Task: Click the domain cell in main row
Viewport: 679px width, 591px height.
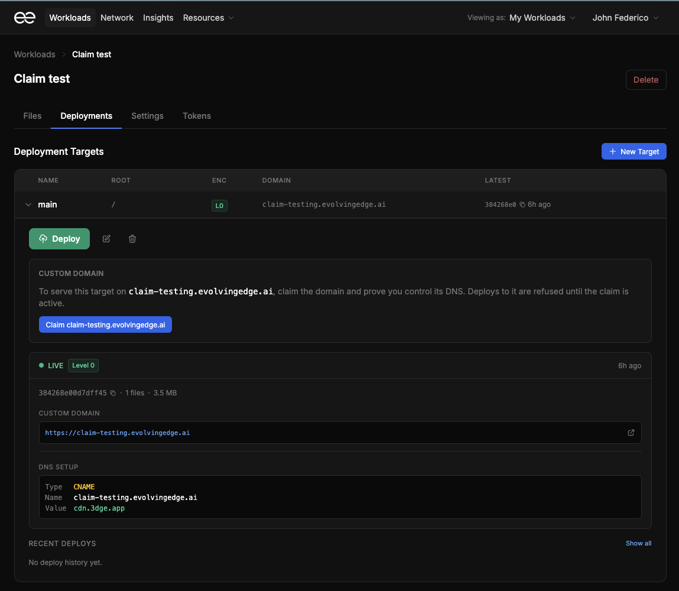Action: [324, 204]
